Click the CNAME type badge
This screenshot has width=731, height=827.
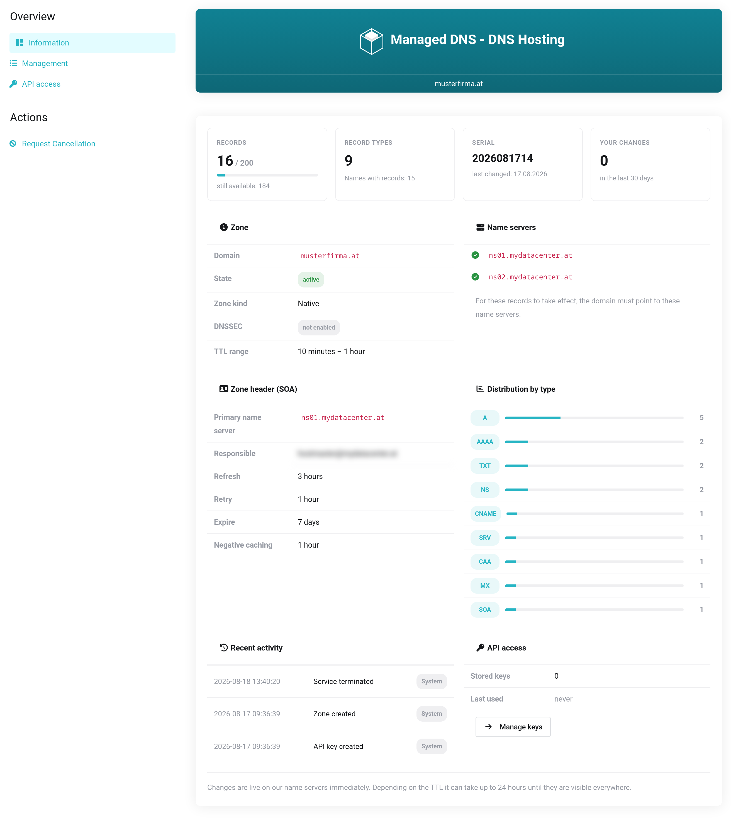[486, 514]
